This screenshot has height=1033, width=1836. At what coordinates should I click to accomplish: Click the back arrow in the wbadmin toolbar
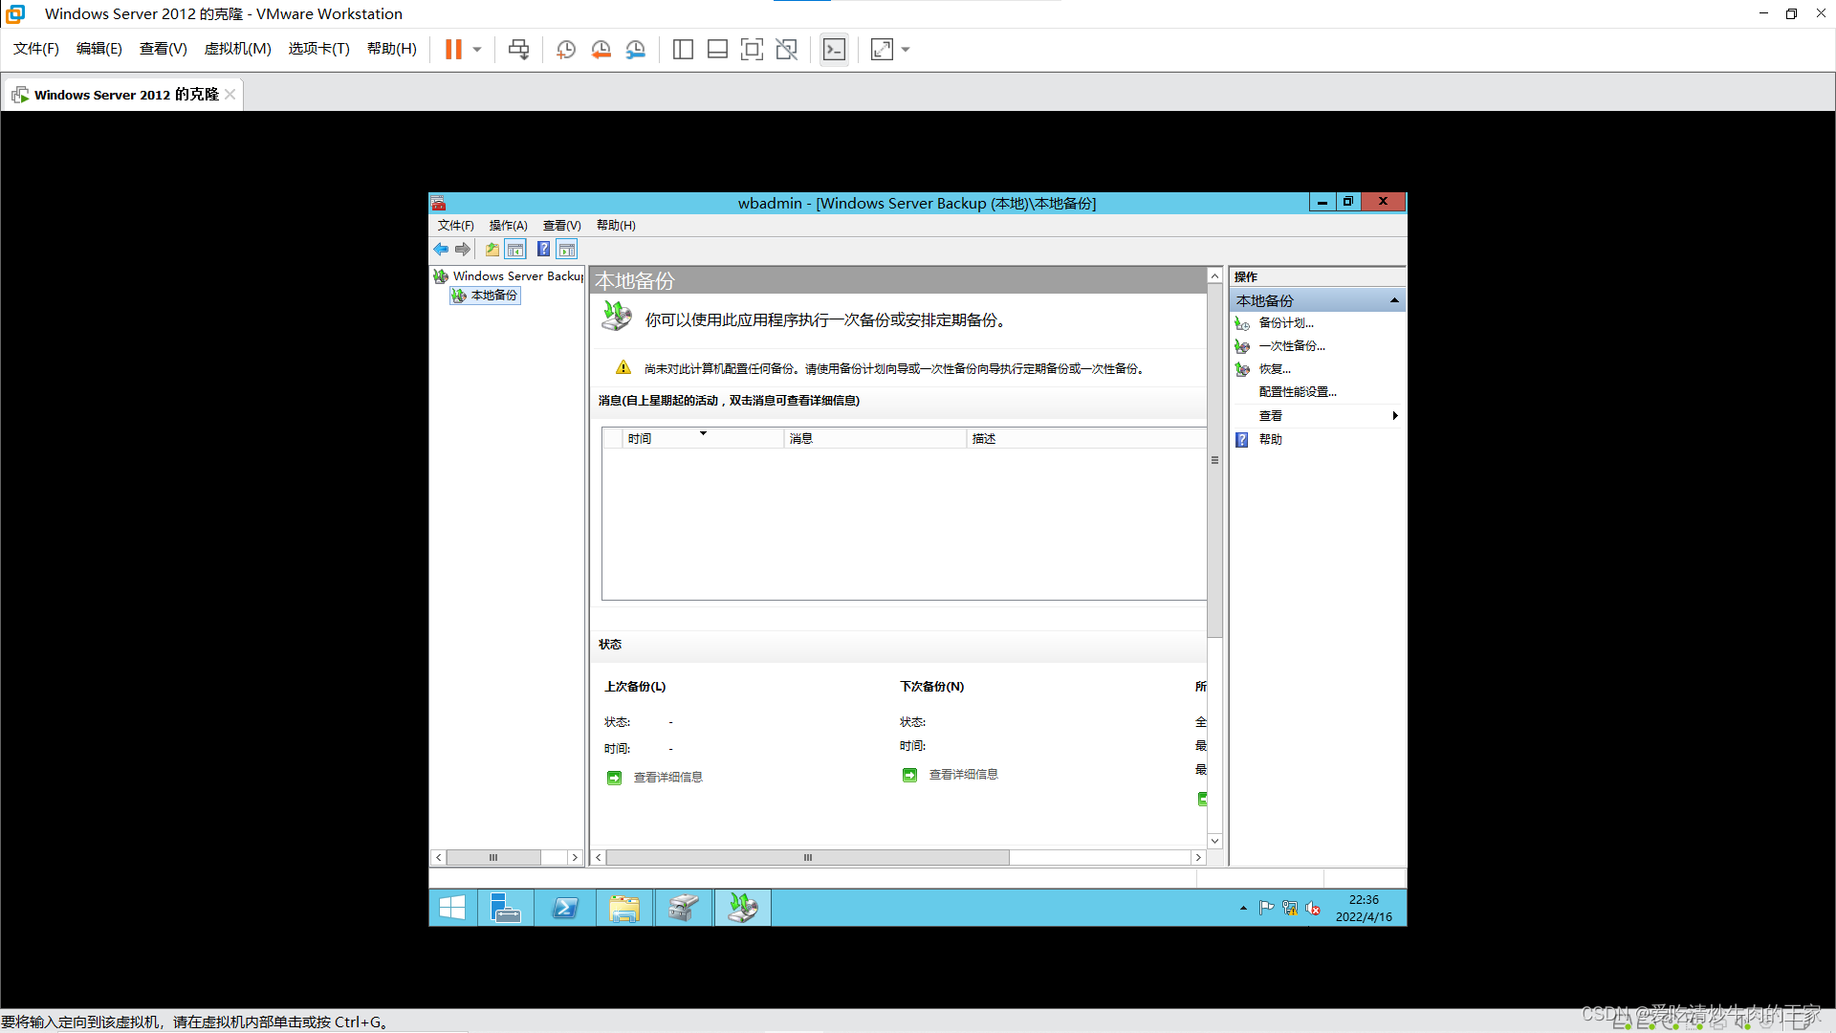click(x=441, y=250)
